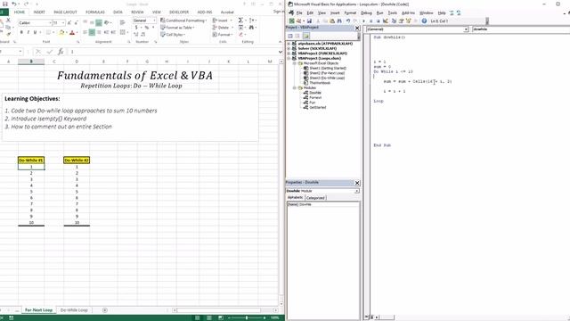The height and width of the screenshot is (321, 570).
Task: Toggle center horizontal alignment
Action: 92,33
